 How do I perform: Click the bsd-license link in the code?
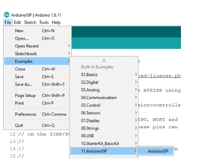160,76
